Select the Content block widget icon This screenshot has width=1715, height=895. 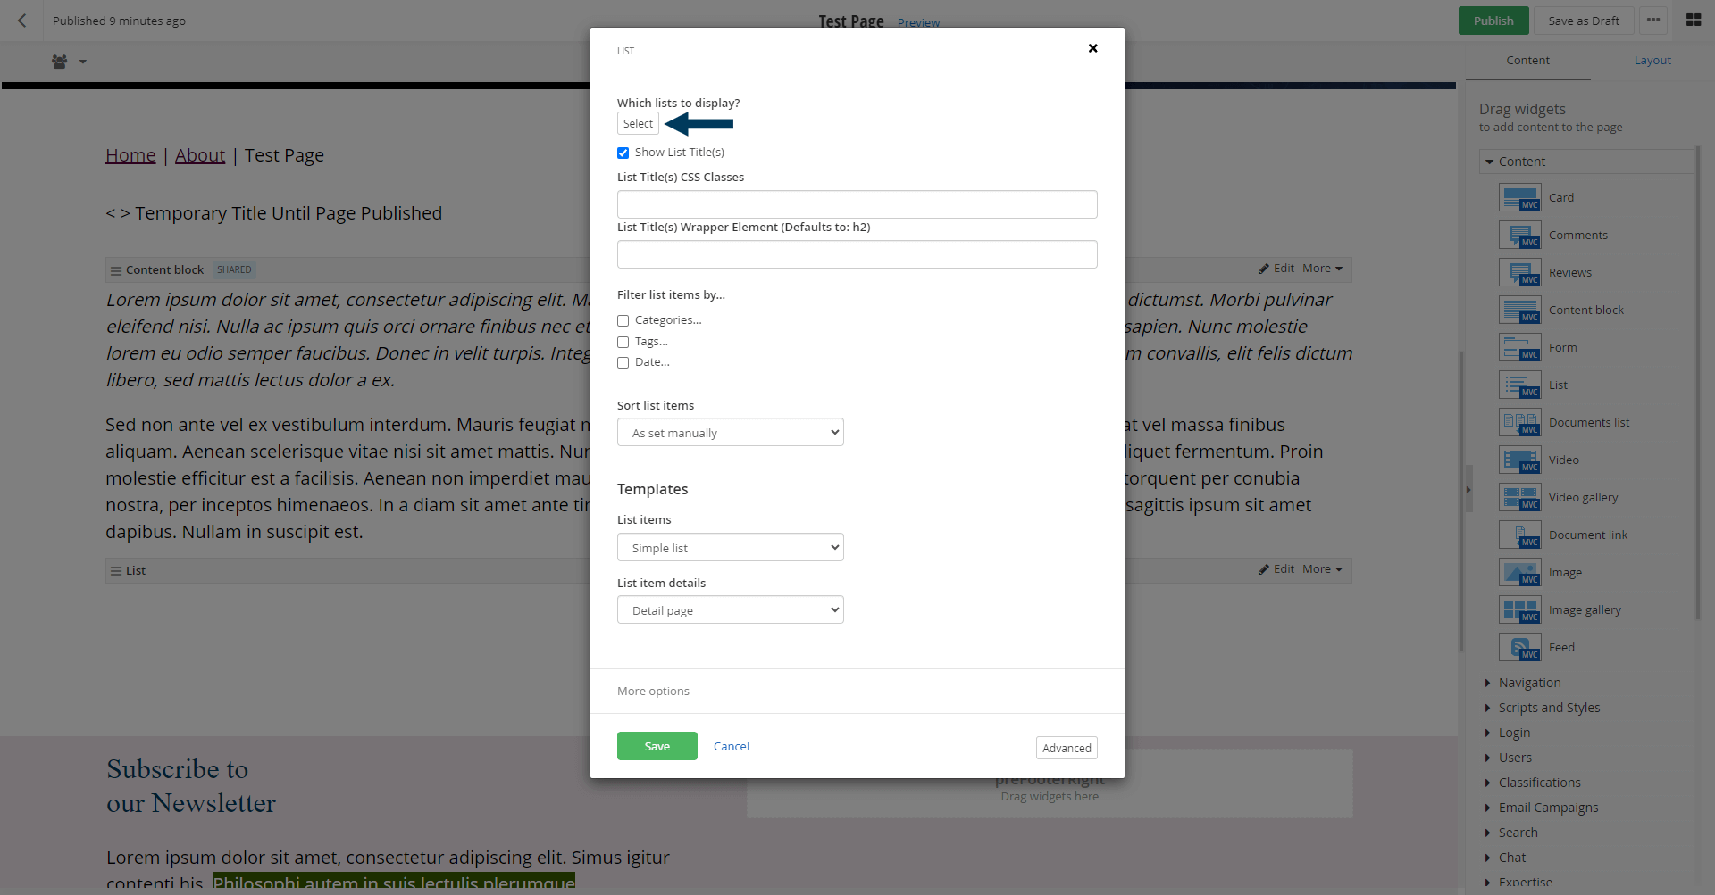click(1519, 310)
